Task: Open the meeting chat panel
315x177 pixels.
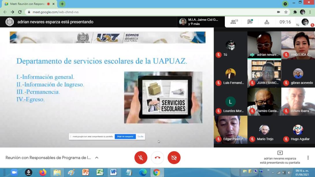Action: tap(250, 22)
